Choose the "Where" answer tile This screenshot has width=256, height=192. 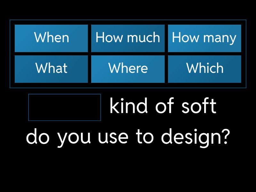[128, 69]
